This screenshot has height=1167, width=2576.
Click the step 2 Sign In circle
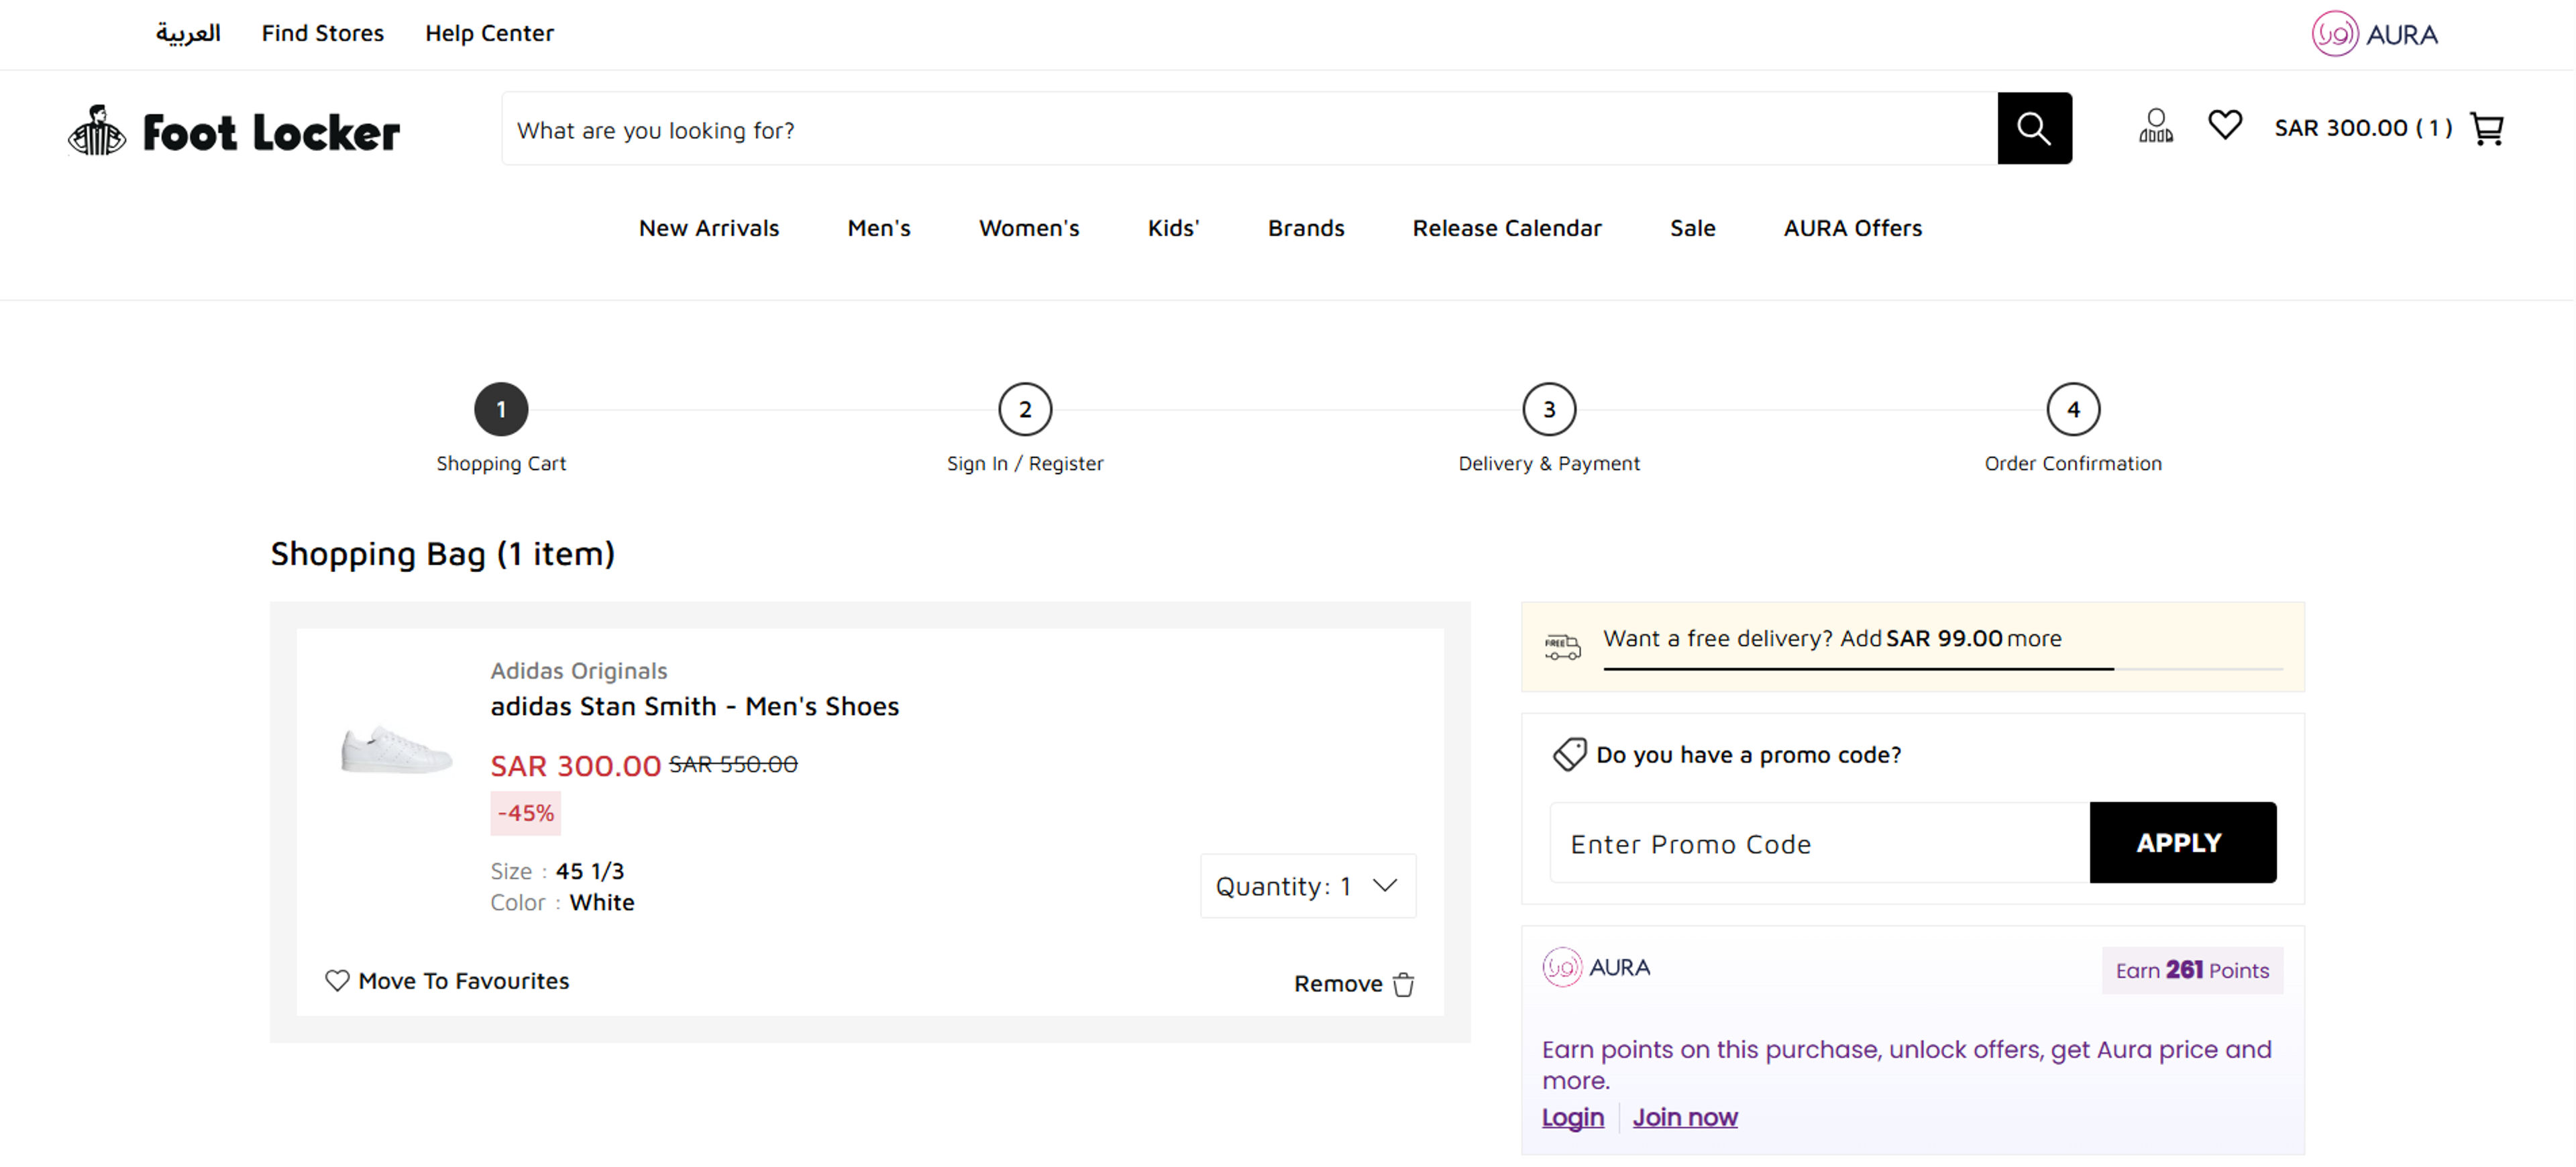point(1025,409)
